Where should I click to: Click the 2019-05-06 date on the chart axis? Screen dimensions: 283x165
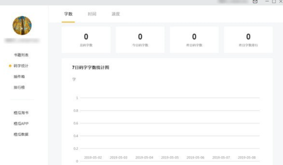195,158
